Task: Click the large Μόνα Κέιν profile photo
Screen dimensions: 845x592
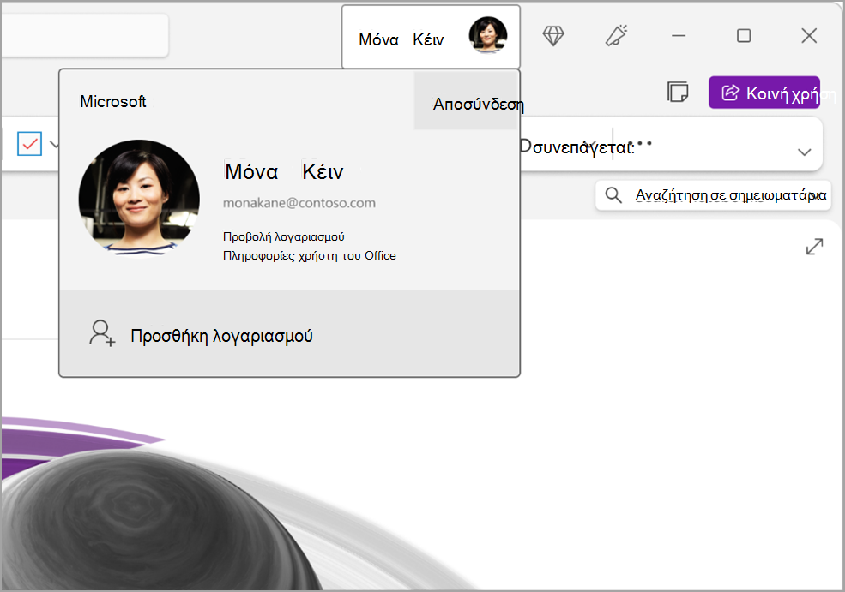Action: 139,198
